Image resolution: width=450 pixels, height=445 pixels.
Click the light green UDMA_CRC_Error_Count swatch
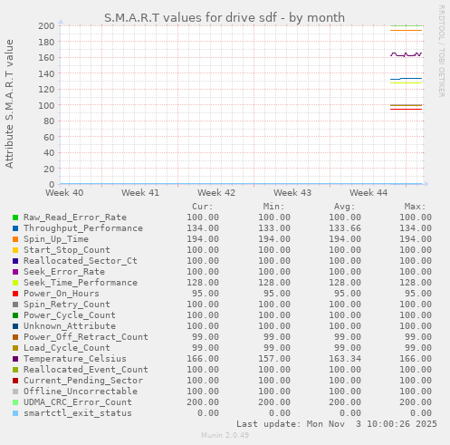pyautogui.click(x=15, y=402)
